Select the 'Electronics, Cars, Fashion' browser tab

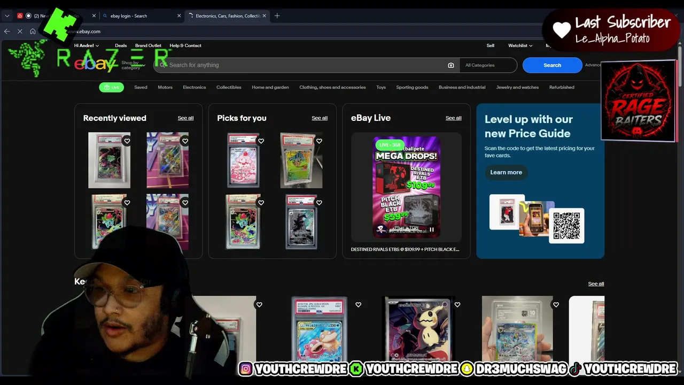[228, 16]
